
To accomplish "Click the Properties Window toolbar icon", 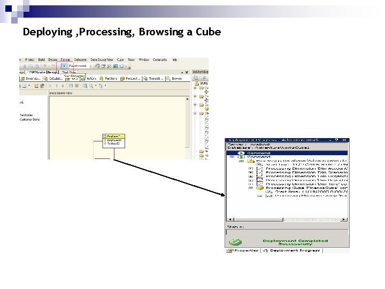I will 103,66.
